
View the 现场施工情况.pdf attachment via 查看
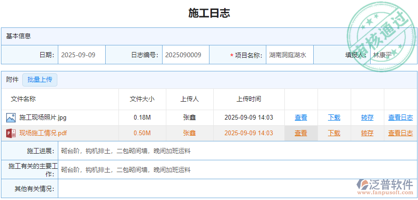pyautogui.click(x=301, y=133)
